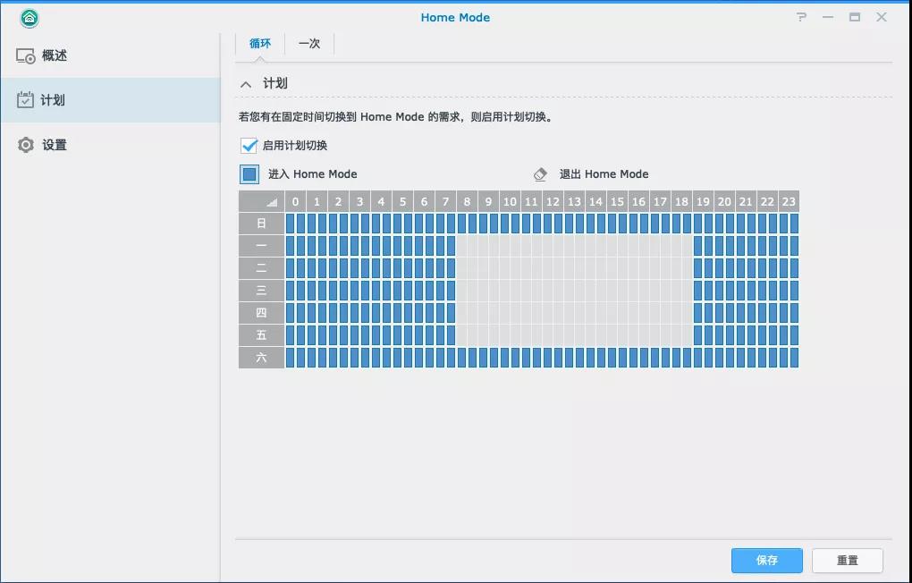Select the 计划 calendar sidebar icon
Screen dimensions: 912x583
tap(26, 100)
